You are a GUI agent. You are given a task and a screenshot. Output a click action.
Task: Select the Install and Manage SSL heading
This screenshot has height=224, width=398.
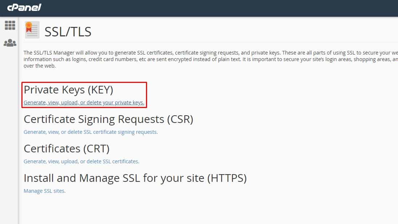135,178
